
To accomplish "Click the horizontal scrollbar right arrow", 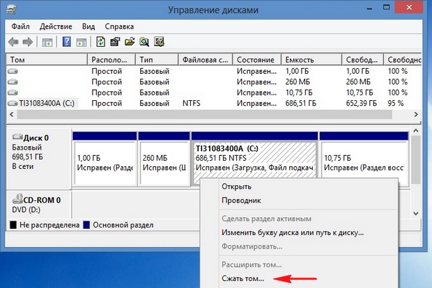I will click(416, 114).
